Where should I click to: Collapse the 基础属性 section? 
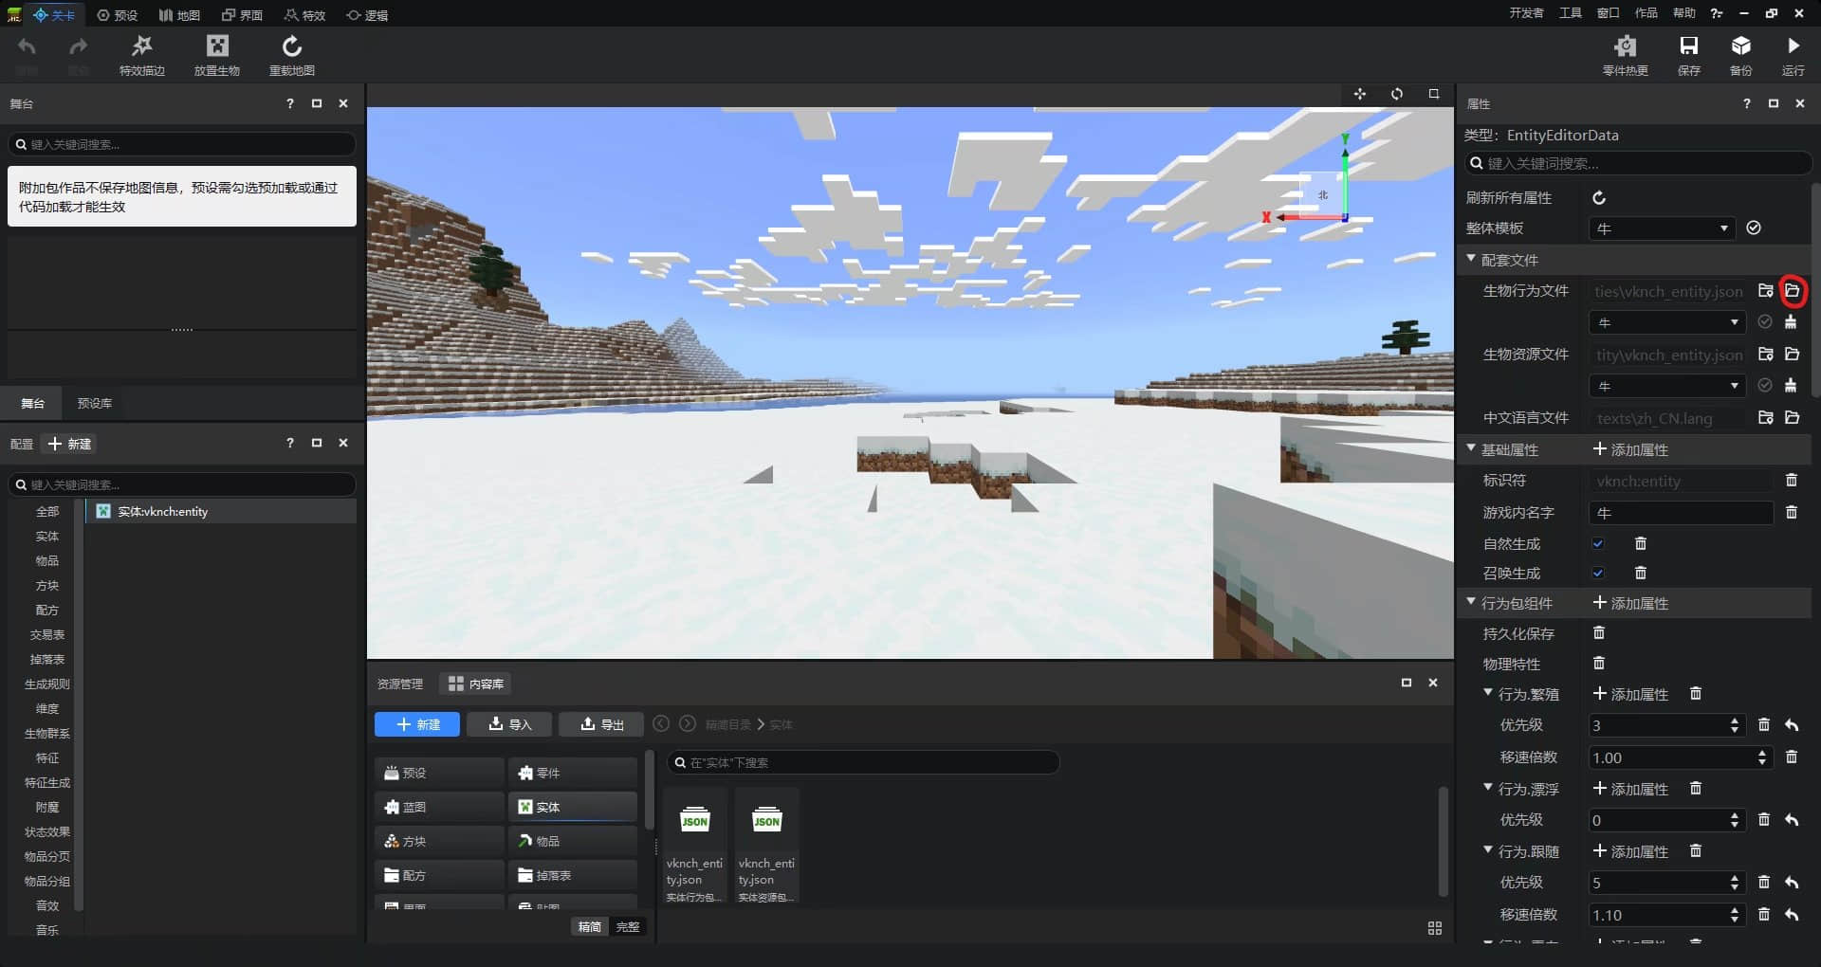tap(1472, 447)
